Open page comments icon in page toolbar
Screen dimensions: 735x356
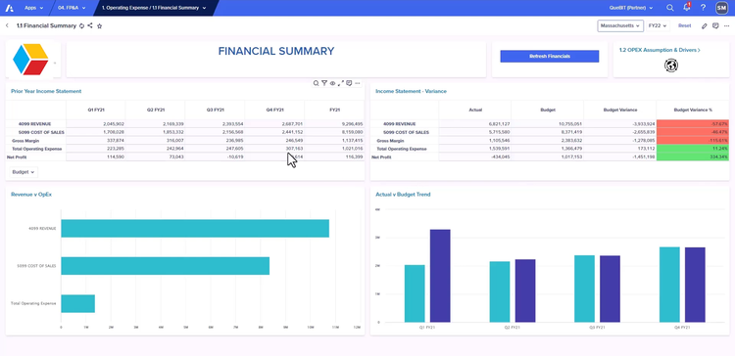click(715, 25)
